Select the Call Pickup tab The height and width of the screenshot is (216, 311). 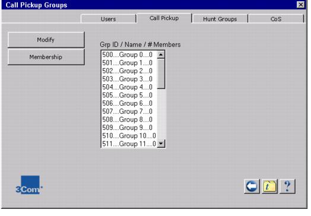tap(164, 18)
